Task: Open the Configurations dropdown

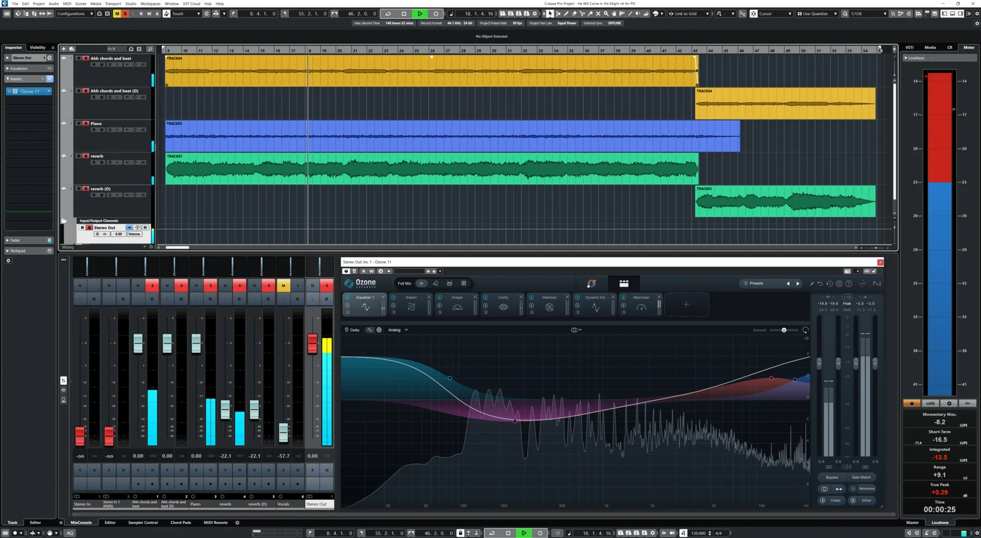Action: point(75,14)
